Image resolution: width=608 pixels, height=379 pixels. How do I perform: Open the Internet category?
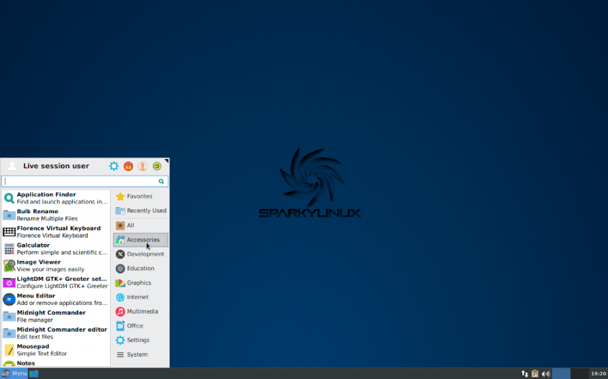tap(141, 297)
